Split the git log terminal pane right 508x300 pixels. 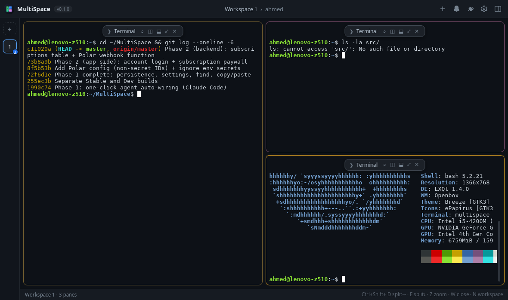pos(150,31)
